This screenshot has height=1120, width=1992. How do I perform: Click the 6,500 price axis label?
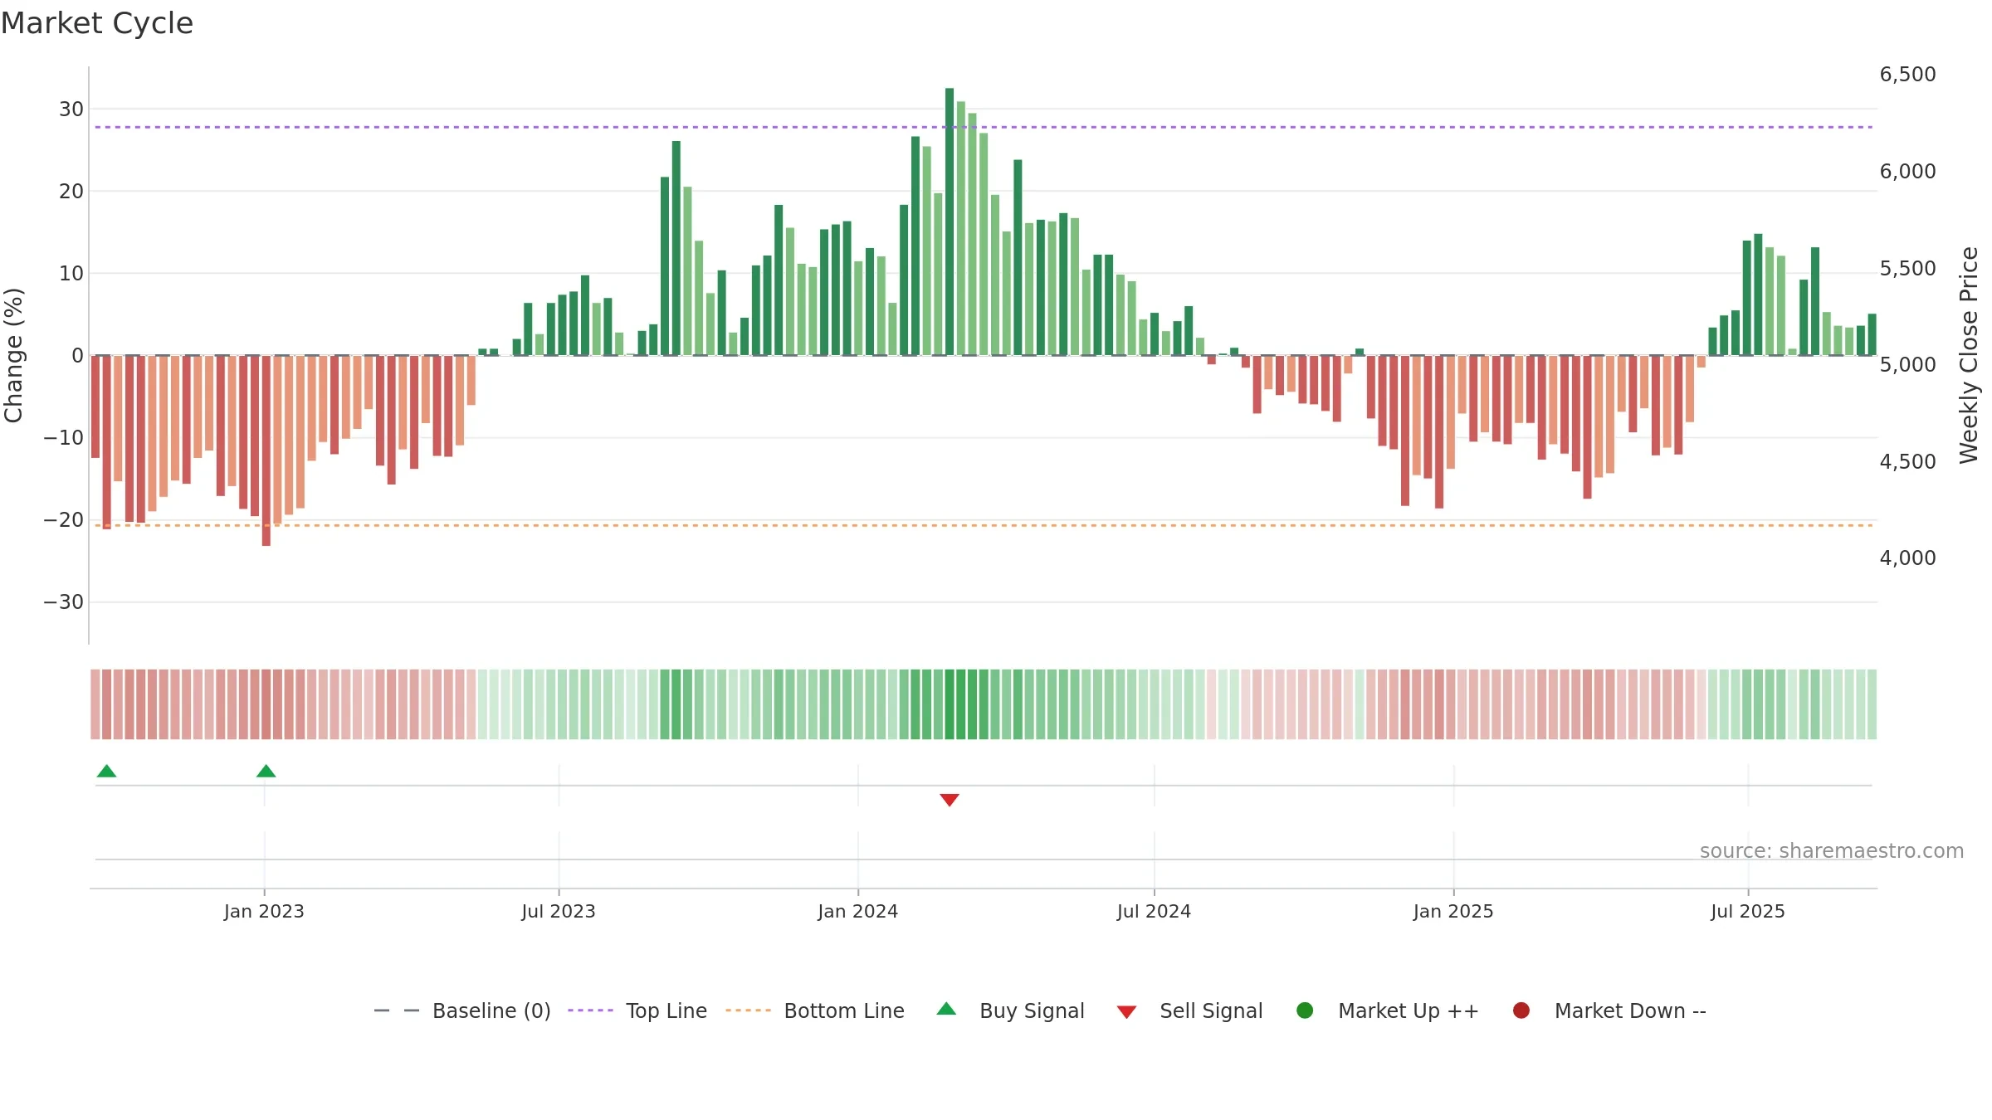[x=1907, y=75]
